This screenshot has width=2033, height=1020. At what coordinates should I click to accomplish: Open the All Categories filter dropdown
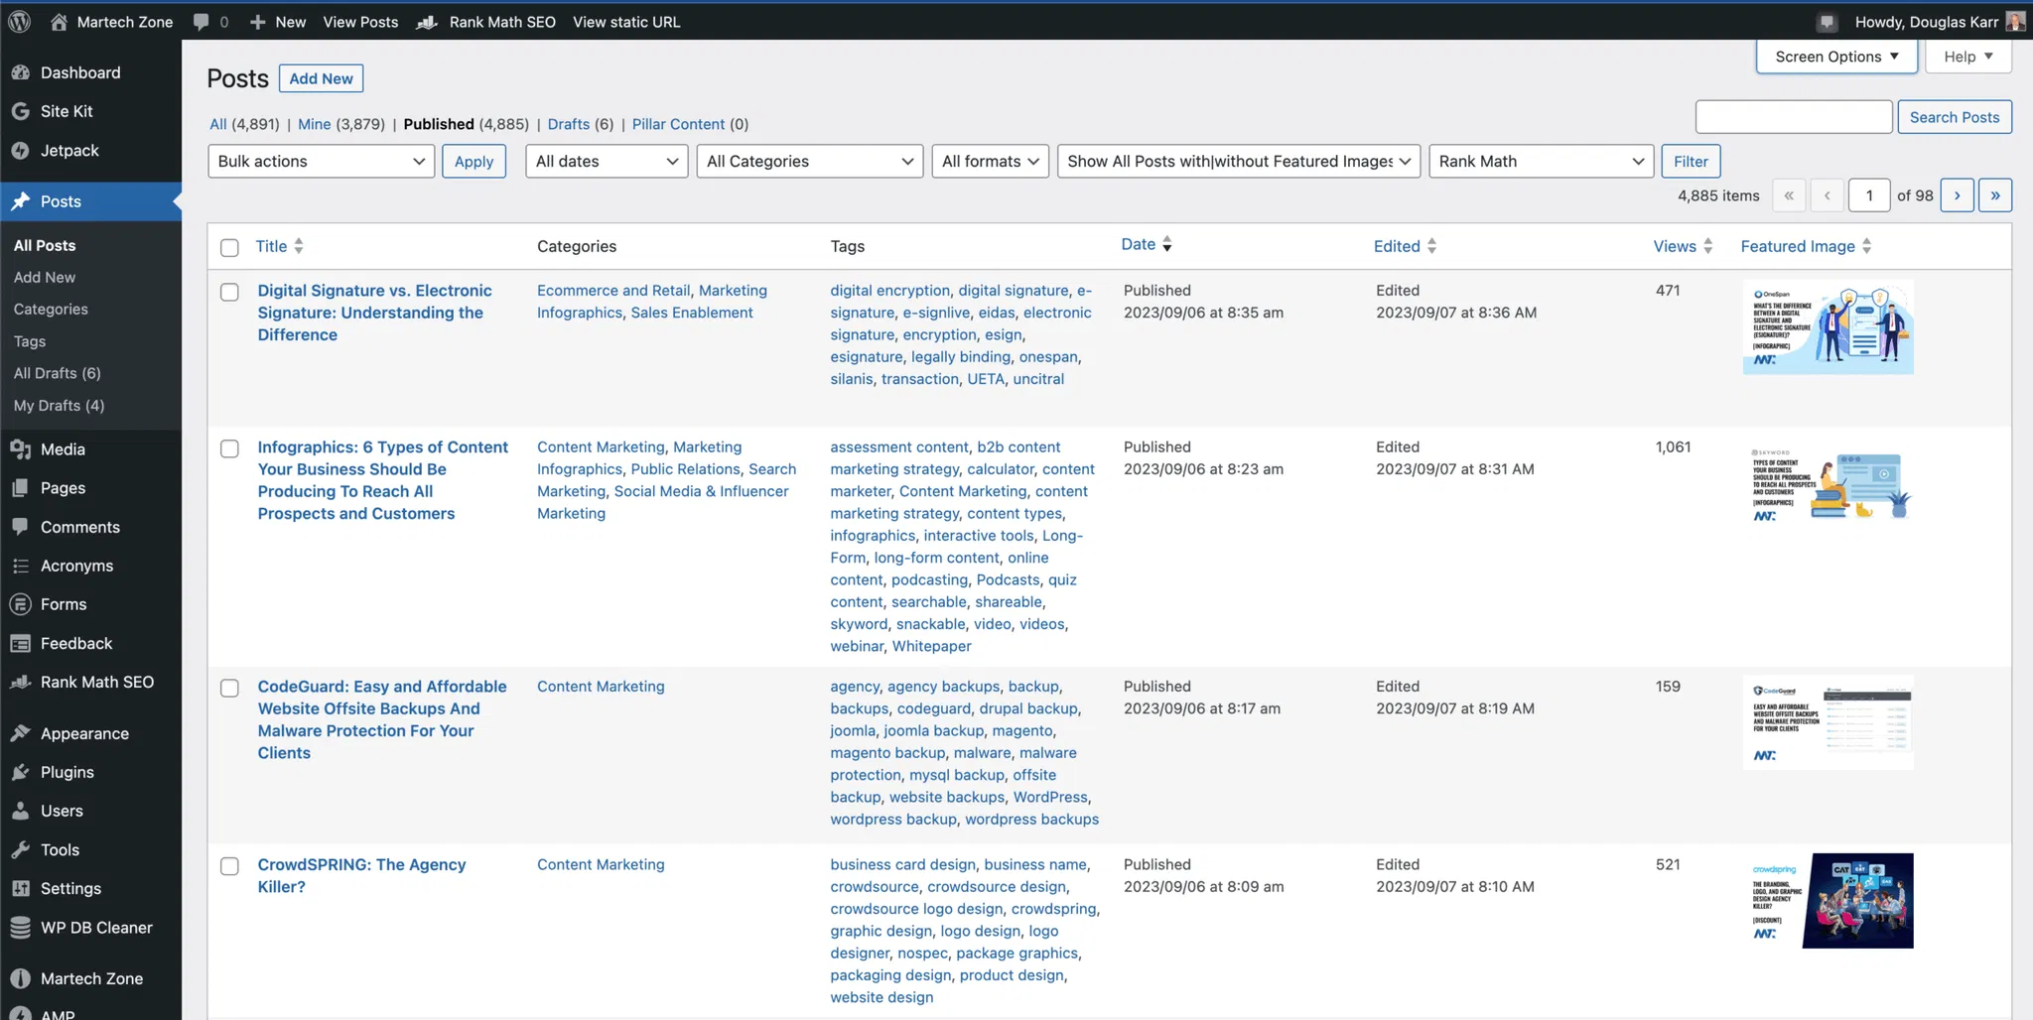810,161
